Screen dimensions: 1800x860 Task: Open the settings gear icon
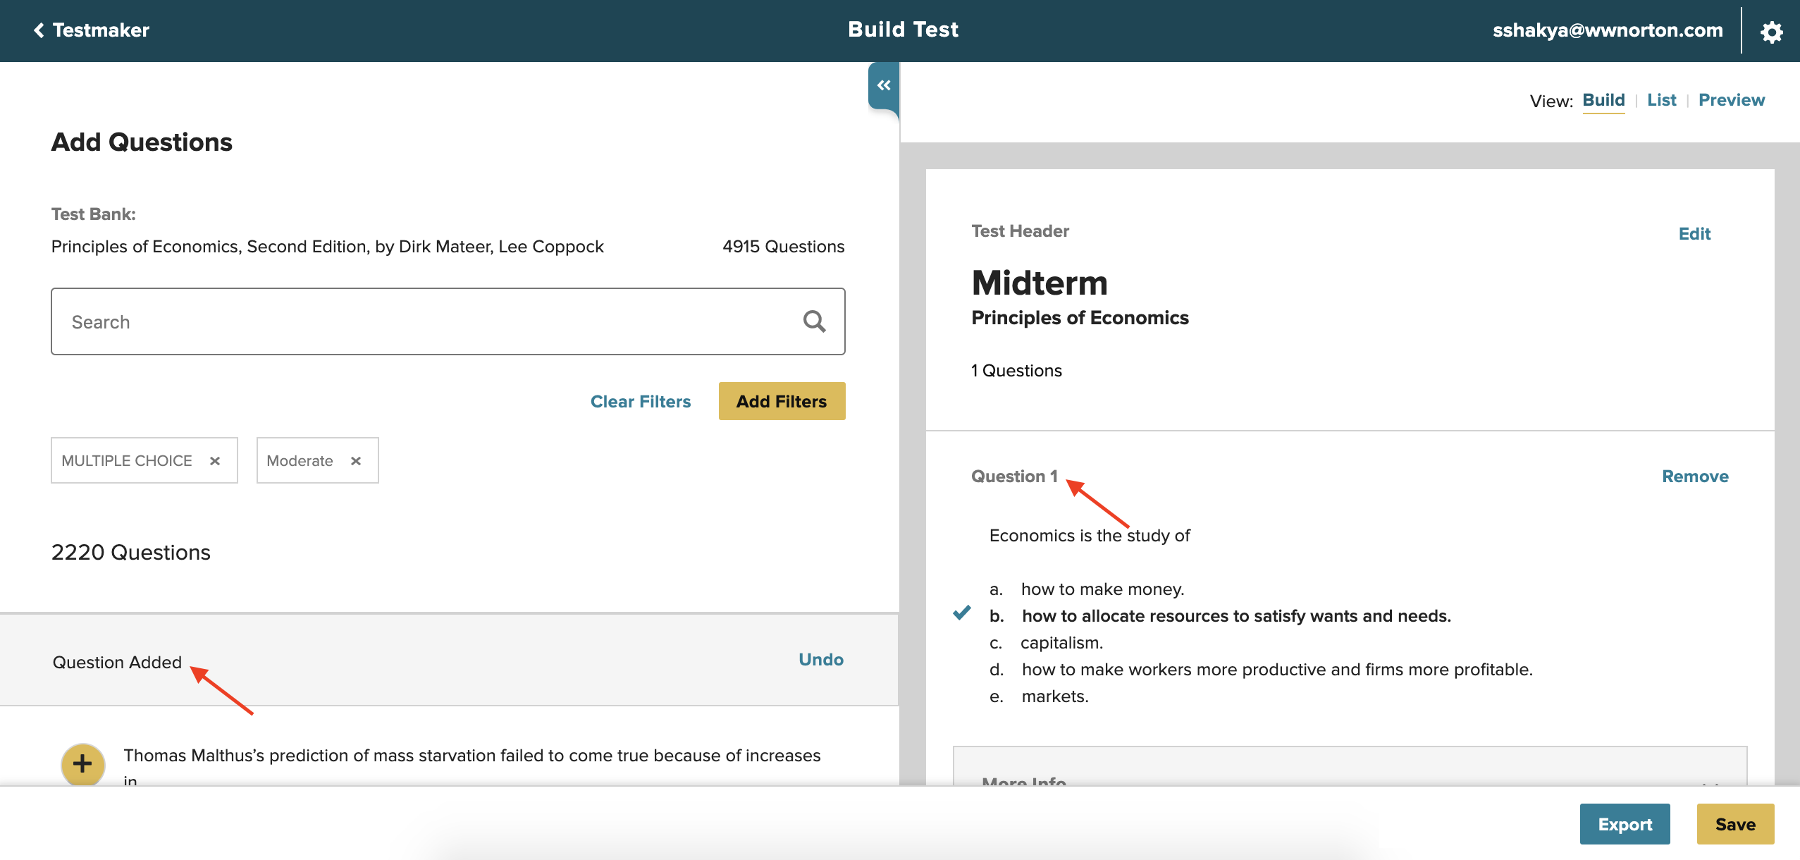[x=1771, y=32]
